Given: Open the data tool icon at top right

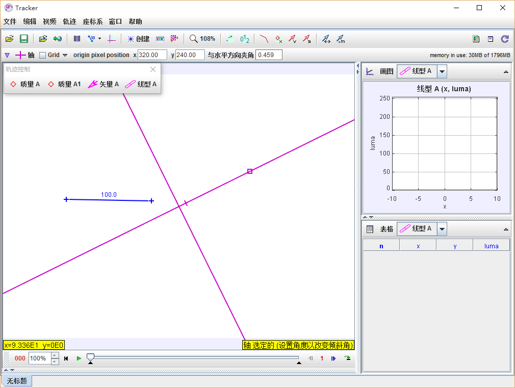Looking at the screenshot, I should (x=476, y=39).
